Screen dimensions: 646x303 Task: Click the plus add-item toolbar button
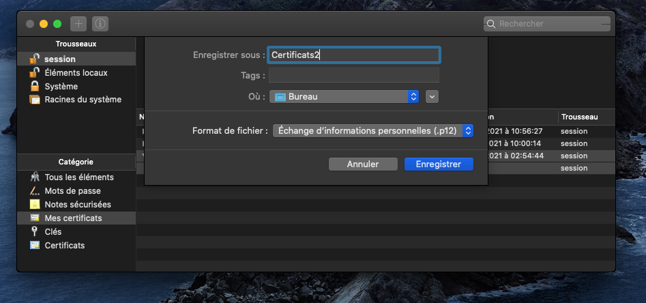click(78, 24)
